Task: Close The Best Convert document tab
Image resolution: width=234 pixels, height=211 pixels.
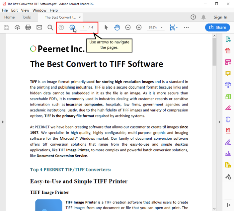Action: pyautogui.click(x=80, y=17)
